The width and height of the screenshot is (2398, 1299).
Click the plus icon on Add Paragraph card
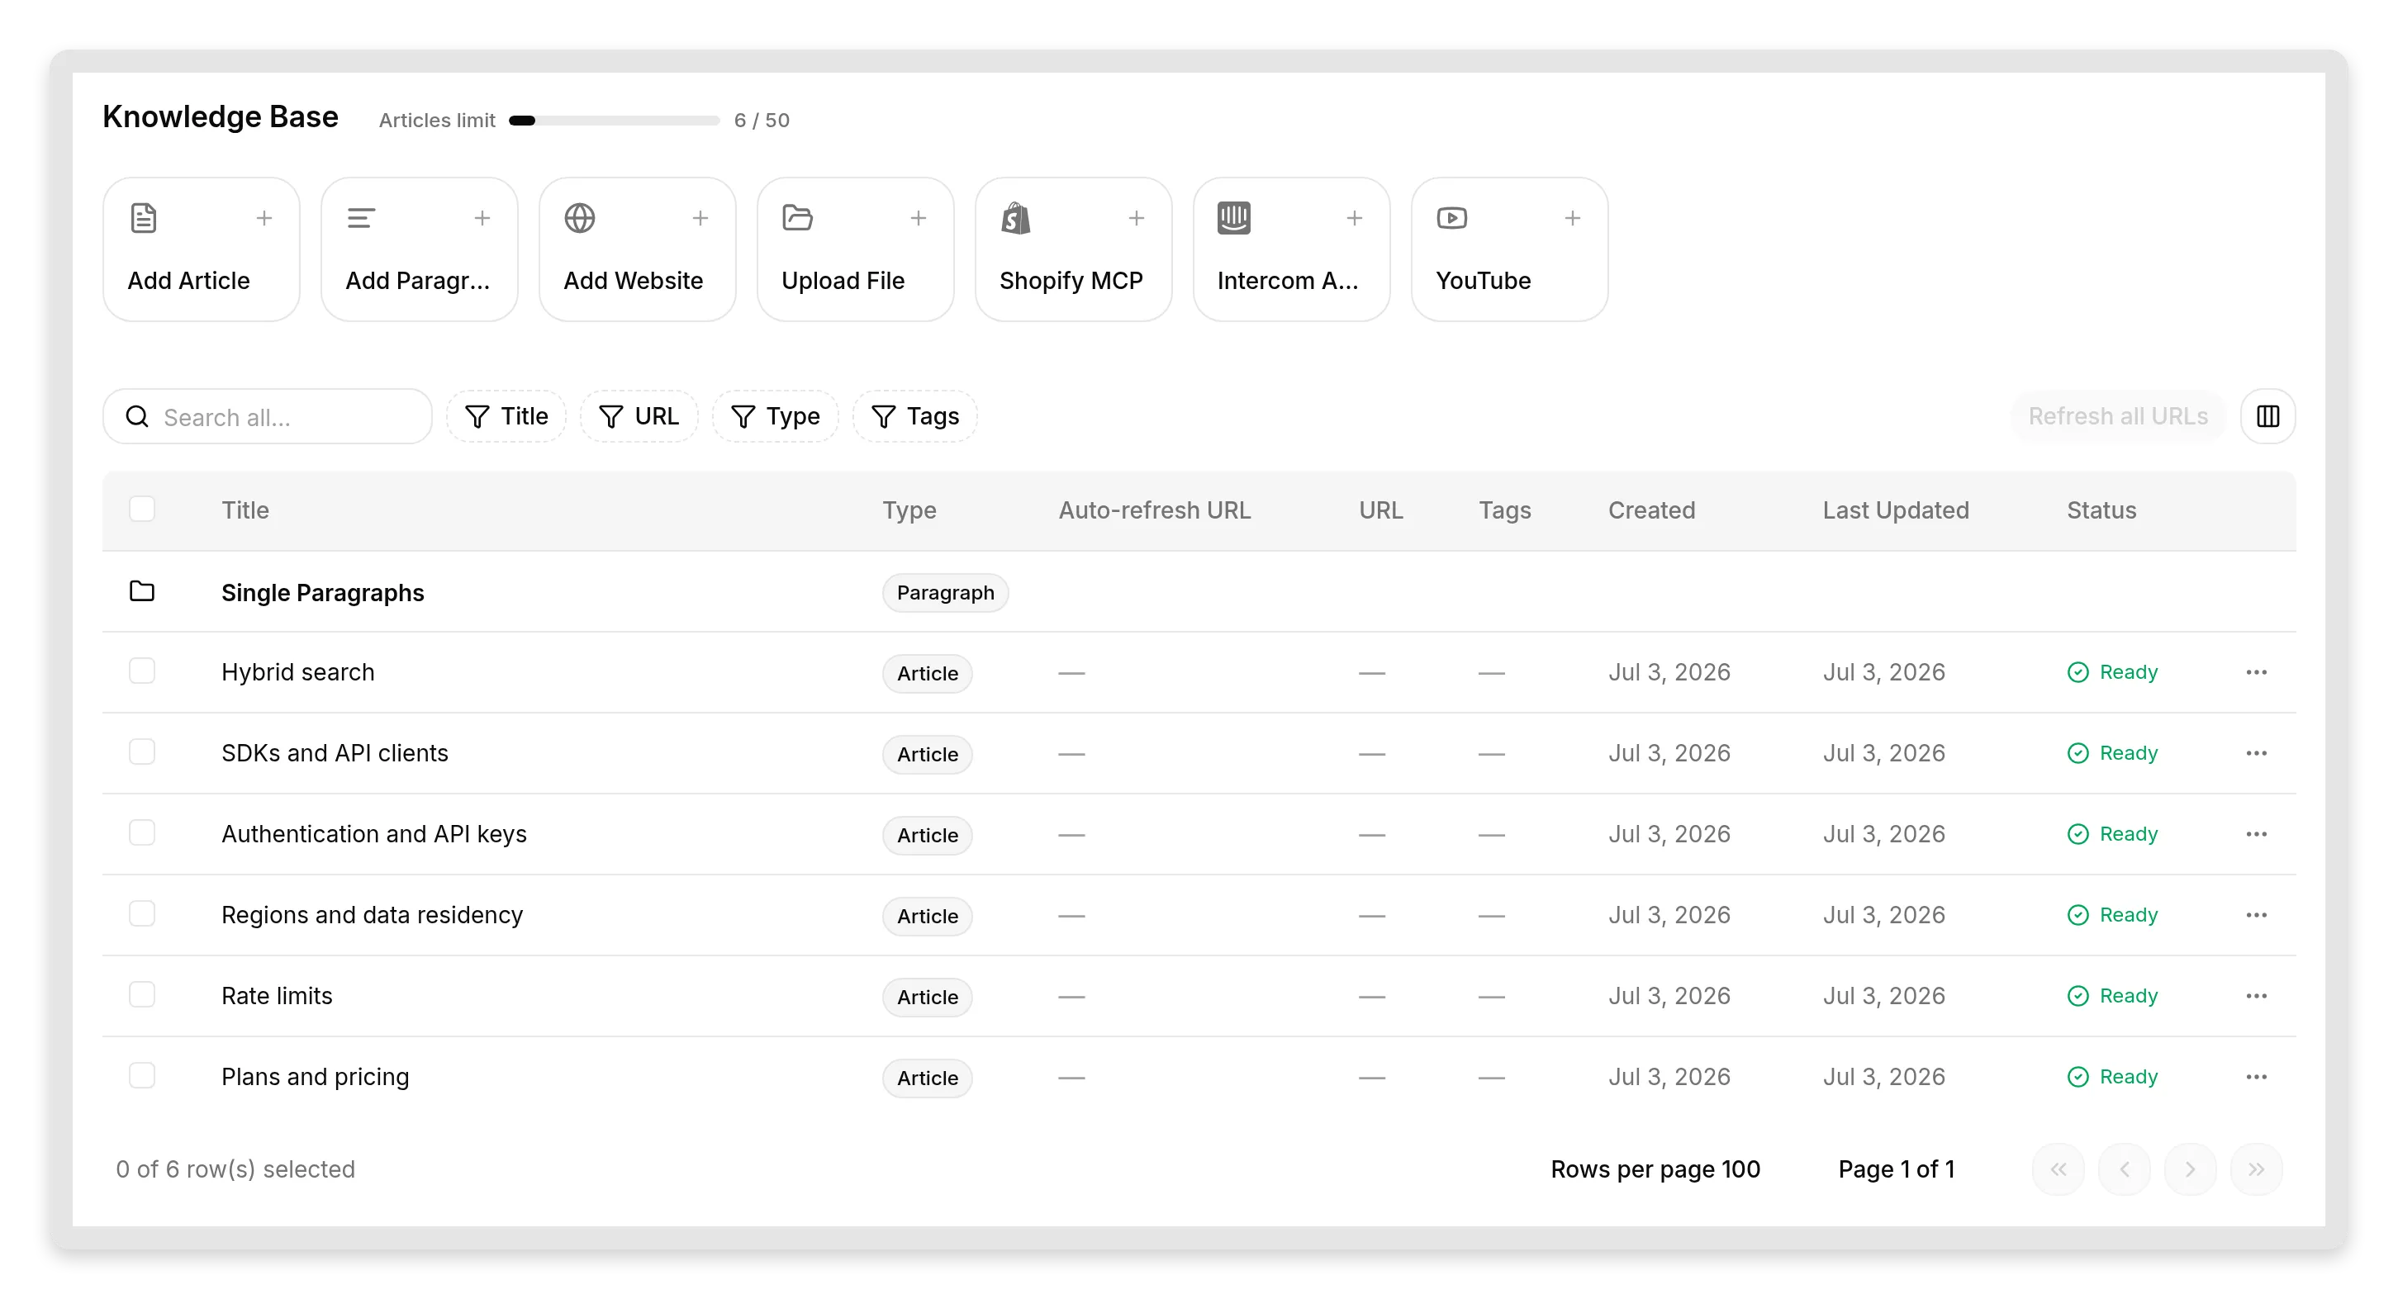click(x=482, y=218)
